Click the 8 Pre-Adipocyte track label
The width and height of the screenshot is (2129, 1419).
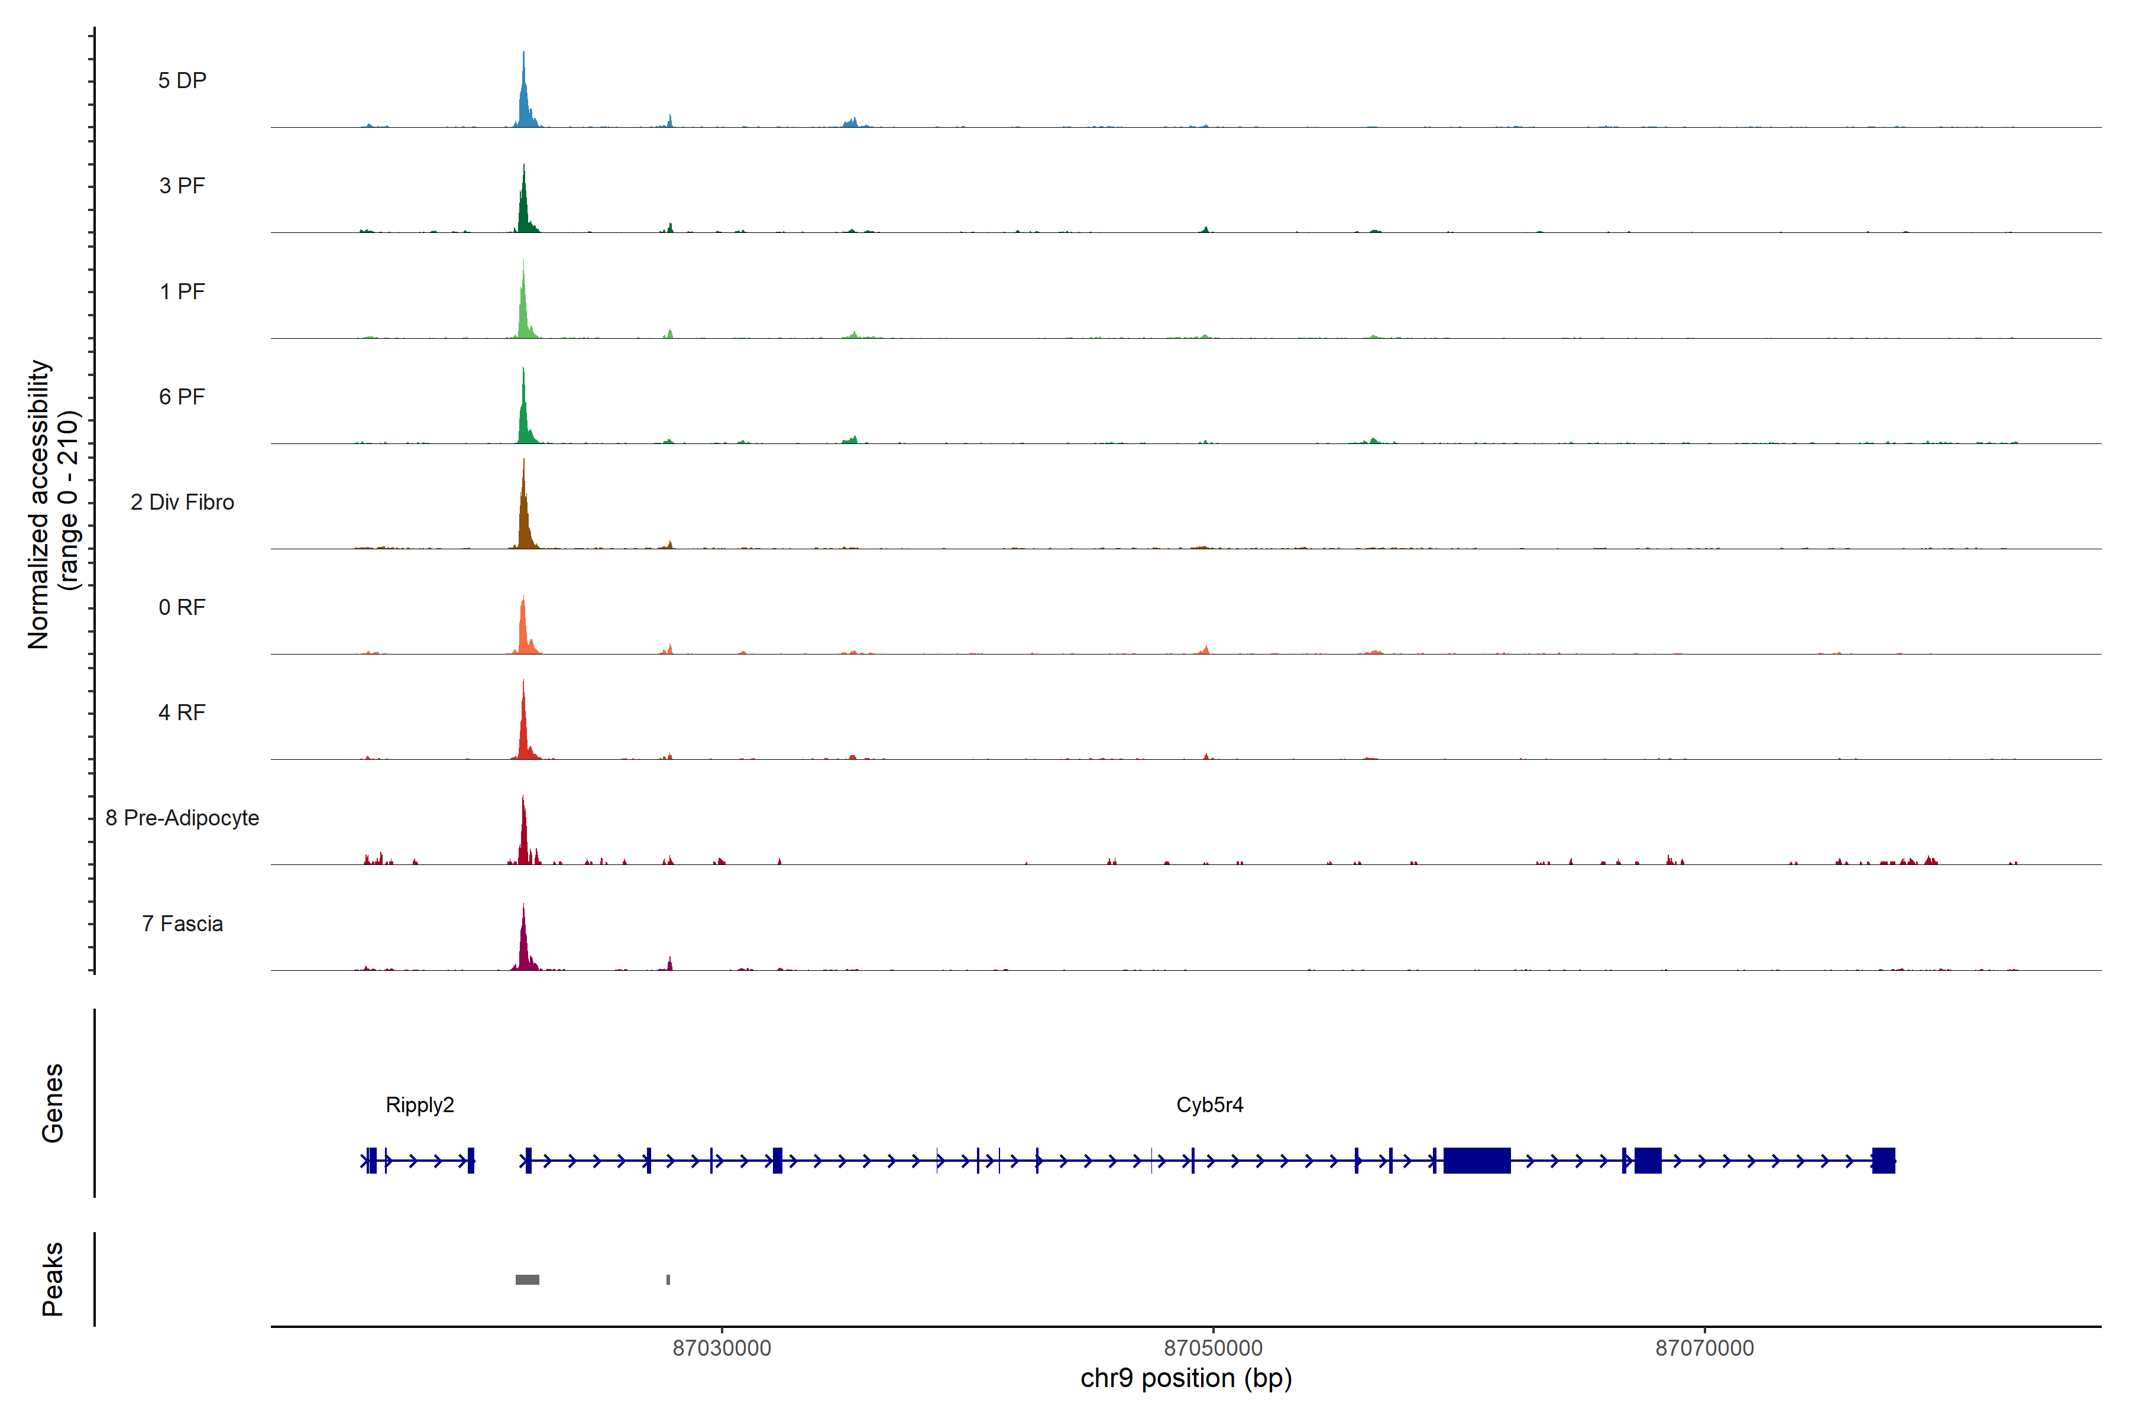click(182, 818)
